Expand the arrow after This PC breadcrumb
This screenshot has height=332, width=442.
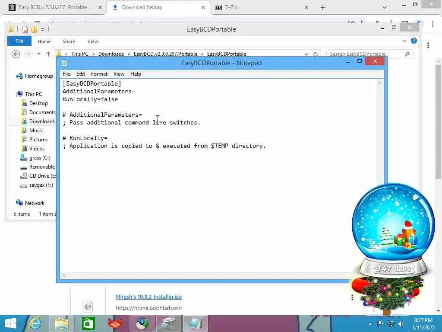coord(93,54)
